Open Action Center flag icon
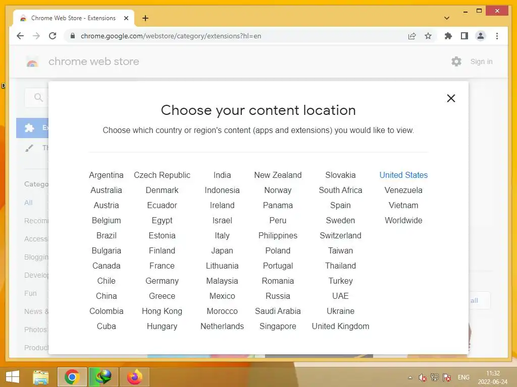The height and width of the screenshot is (387, 517). tap(447, 377)
